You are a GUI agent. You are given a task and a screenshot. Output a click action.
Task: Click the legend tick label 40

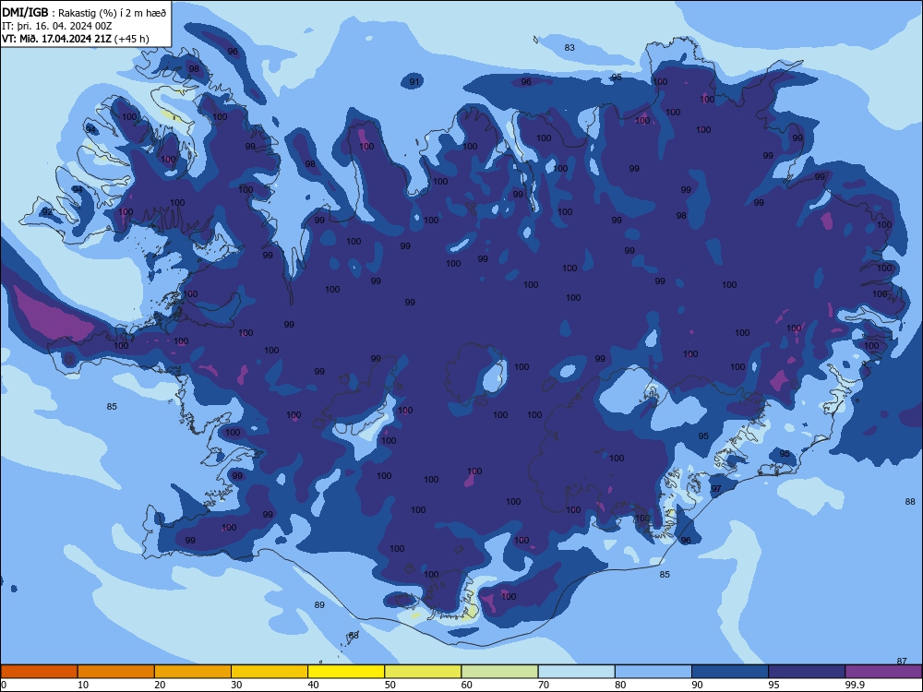click(x=313, y=685)
